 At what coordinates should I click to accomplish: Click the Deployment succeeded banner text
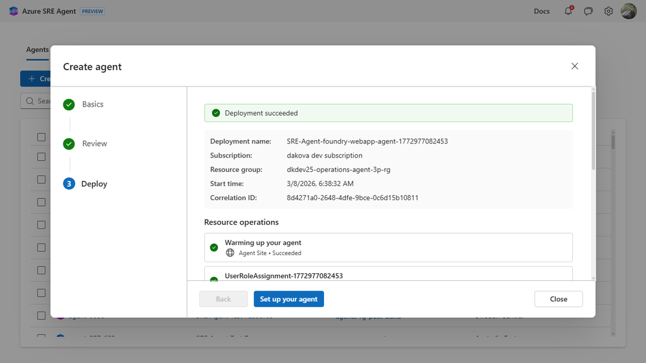[x=261, y=113]
